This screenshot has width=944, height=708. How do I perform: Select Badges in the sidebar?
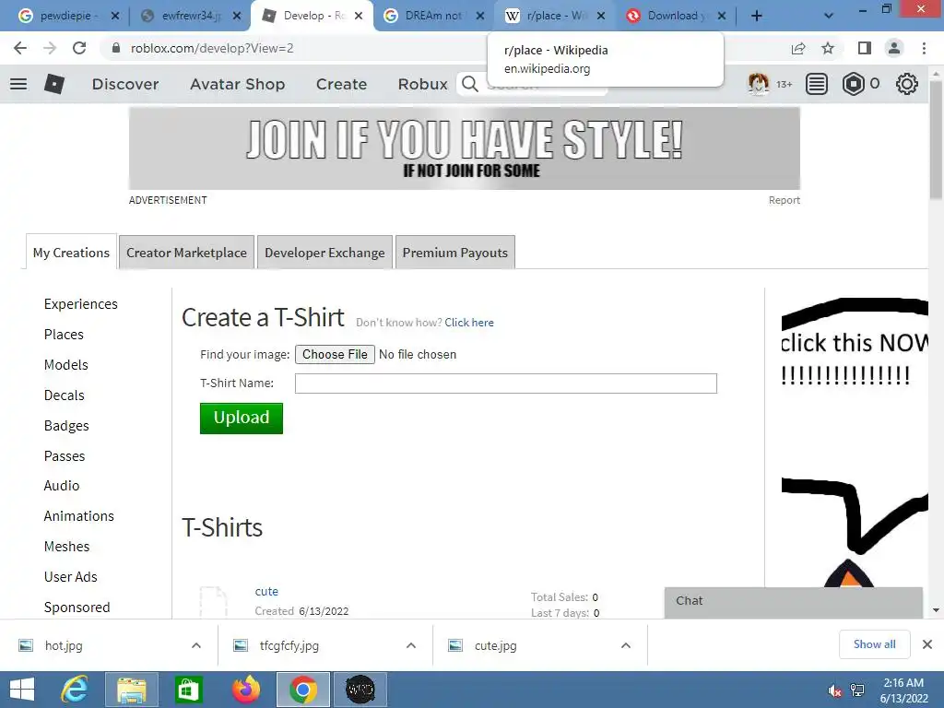click(66, 426)
